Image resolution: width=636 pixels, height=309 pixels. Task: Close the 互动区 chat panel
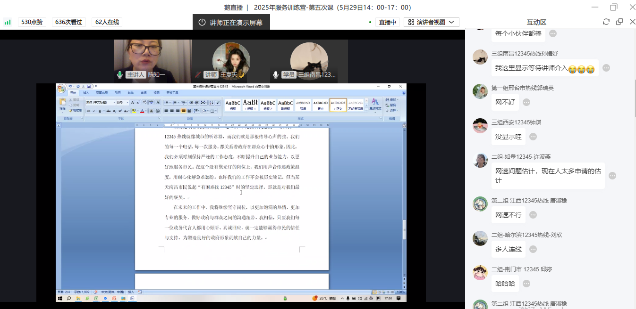click(x=632, y=22)
